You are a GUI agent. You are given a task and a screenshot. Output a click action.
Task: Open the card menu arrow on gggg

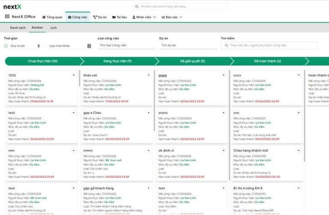coord(224,75)
